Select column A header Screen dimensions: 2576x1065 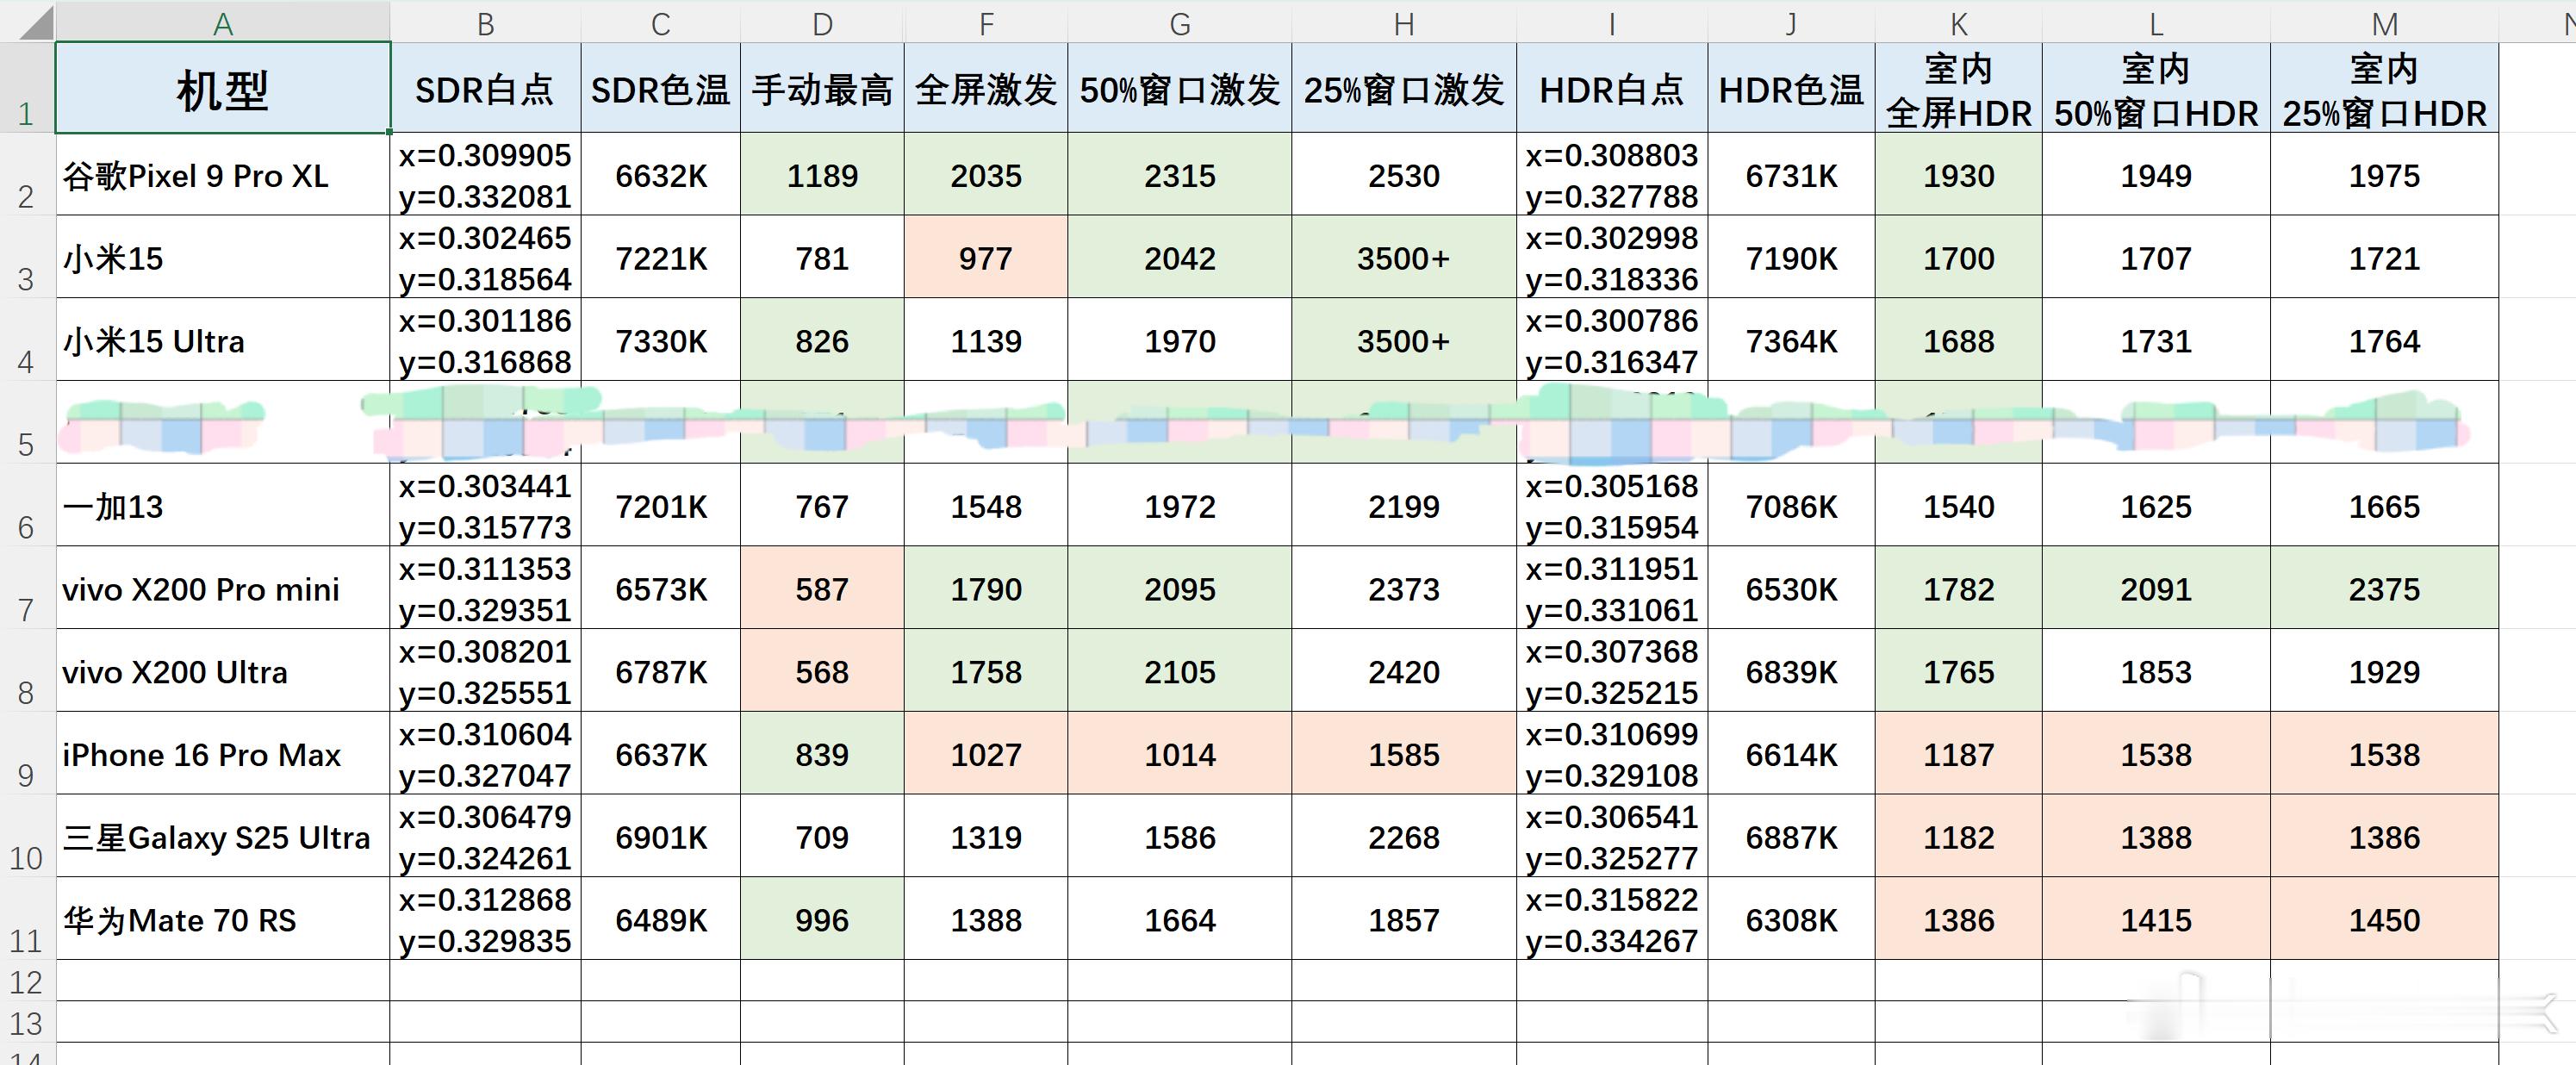click(x=223, y=22)
